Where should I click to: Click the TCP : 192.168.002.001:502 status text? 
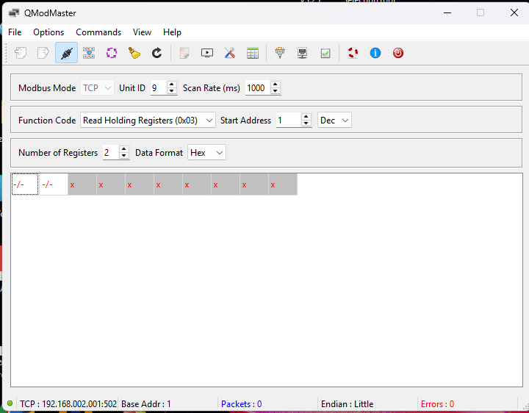point(68,404)
